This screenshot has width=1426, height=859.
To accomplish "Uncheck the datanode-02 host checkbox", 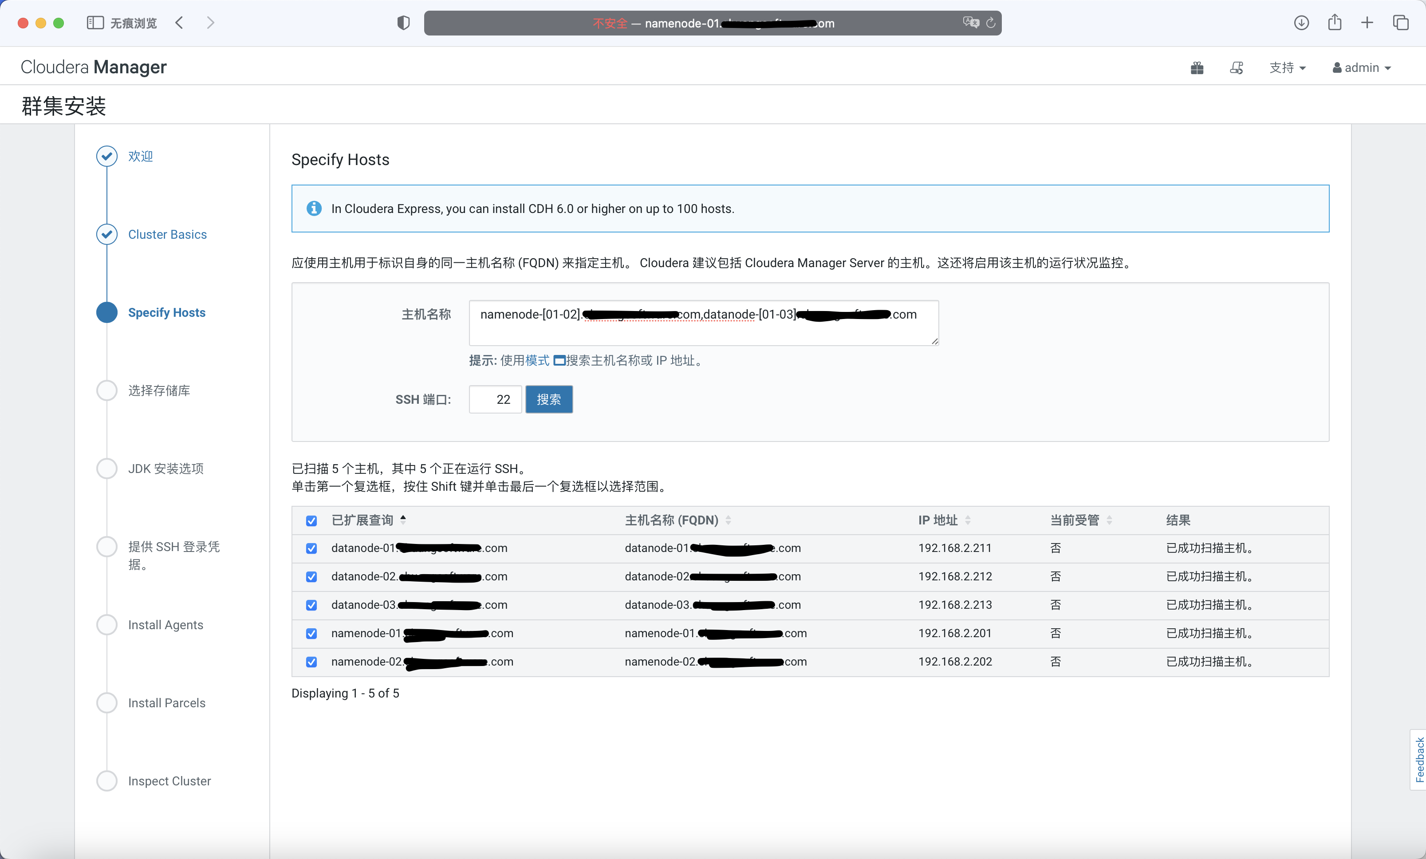I will [x=311, y=577].
